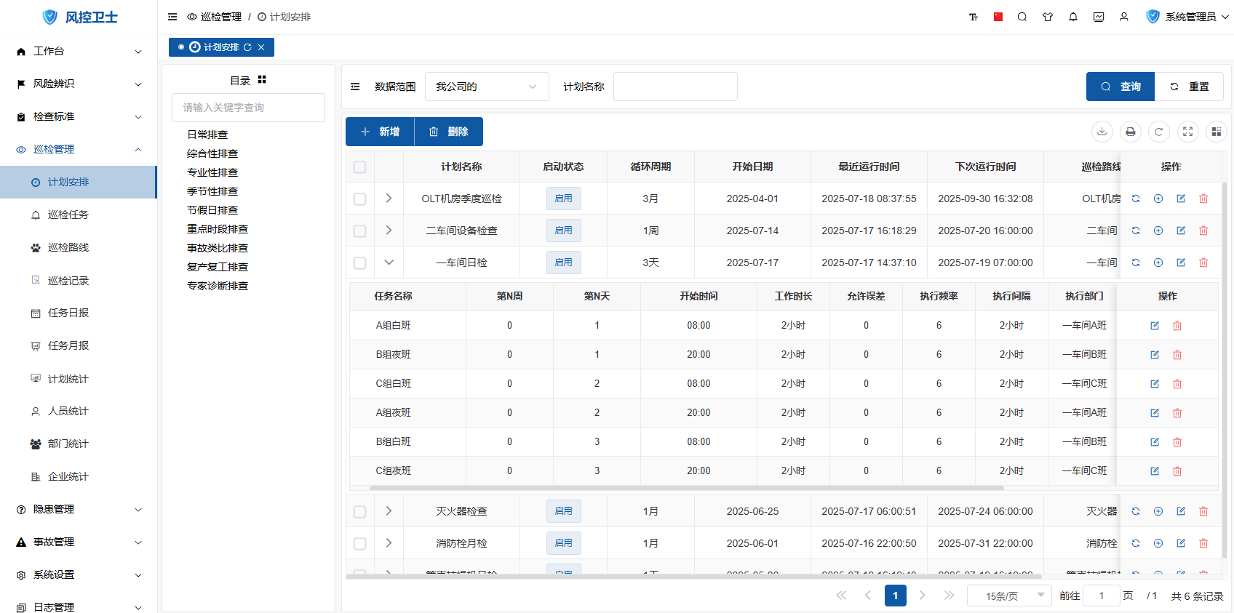Click the add icon for 二车间设备检查 row
Screen dimensions: 1234x613
point(1158,231)
